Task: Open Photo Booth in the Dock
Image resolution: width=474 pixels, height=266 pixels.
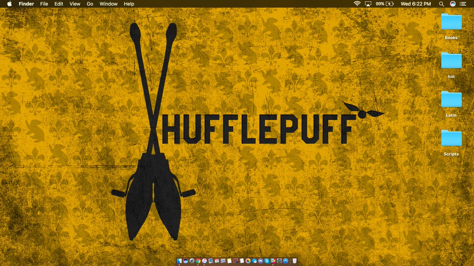Action: pos(235,261)
